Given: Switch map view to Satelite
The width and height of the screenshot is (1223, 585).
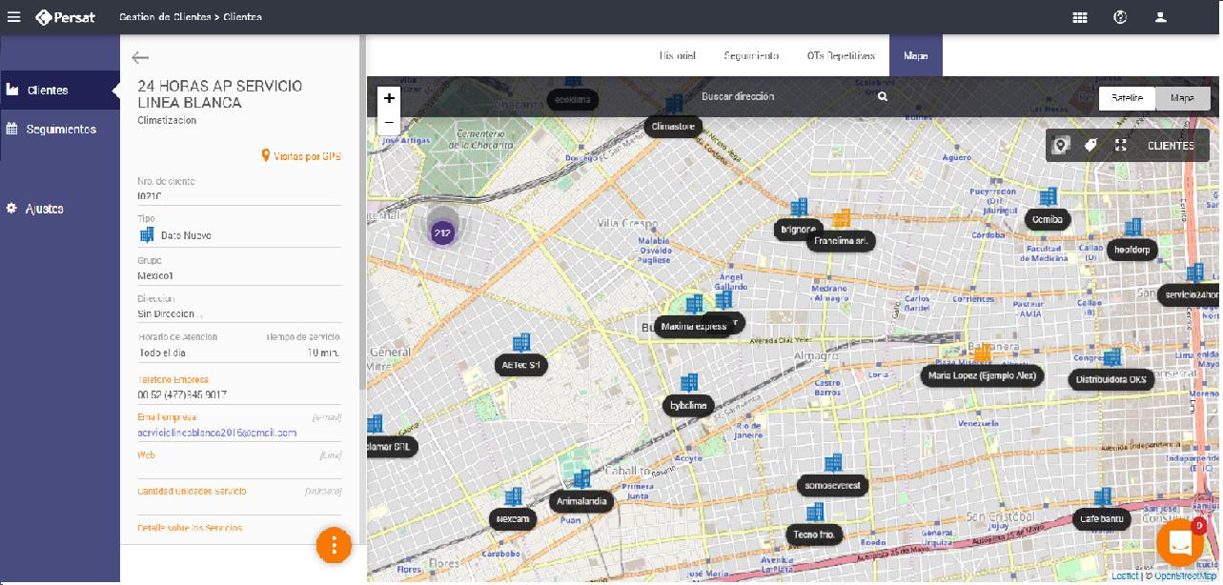Looking at the screenshot, I should [1130, 97].
